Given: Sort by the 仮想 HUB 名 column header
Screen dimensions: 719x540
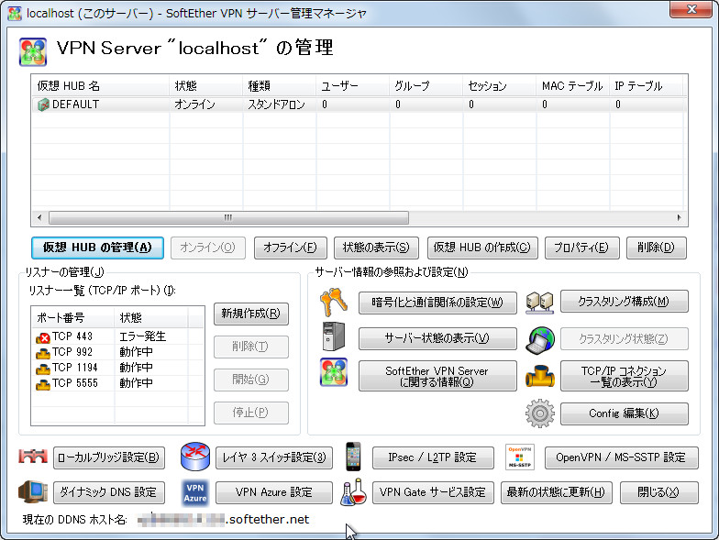Looking at the screenshot, I should click(x=101, y=86).
